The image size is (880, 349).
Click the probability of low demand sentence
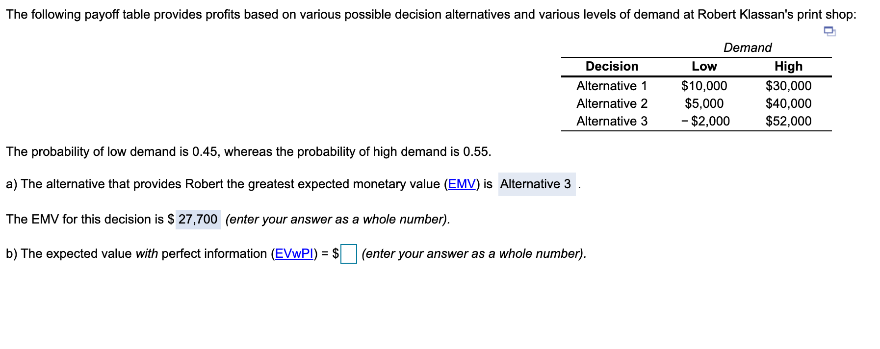point(249,151)
